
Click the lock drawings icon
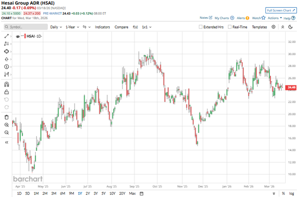point(6,92)
